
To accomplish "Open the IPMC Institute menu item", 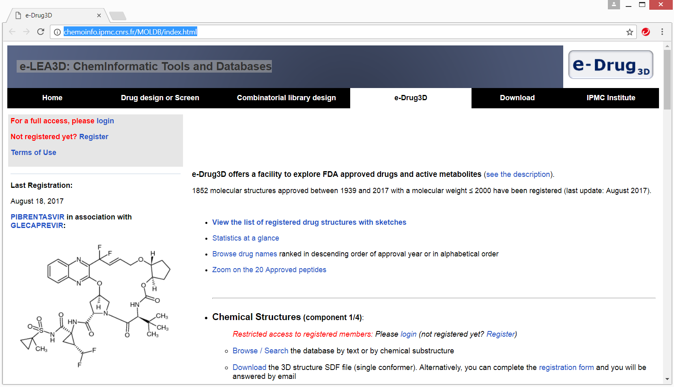I will tap(611, 98).
